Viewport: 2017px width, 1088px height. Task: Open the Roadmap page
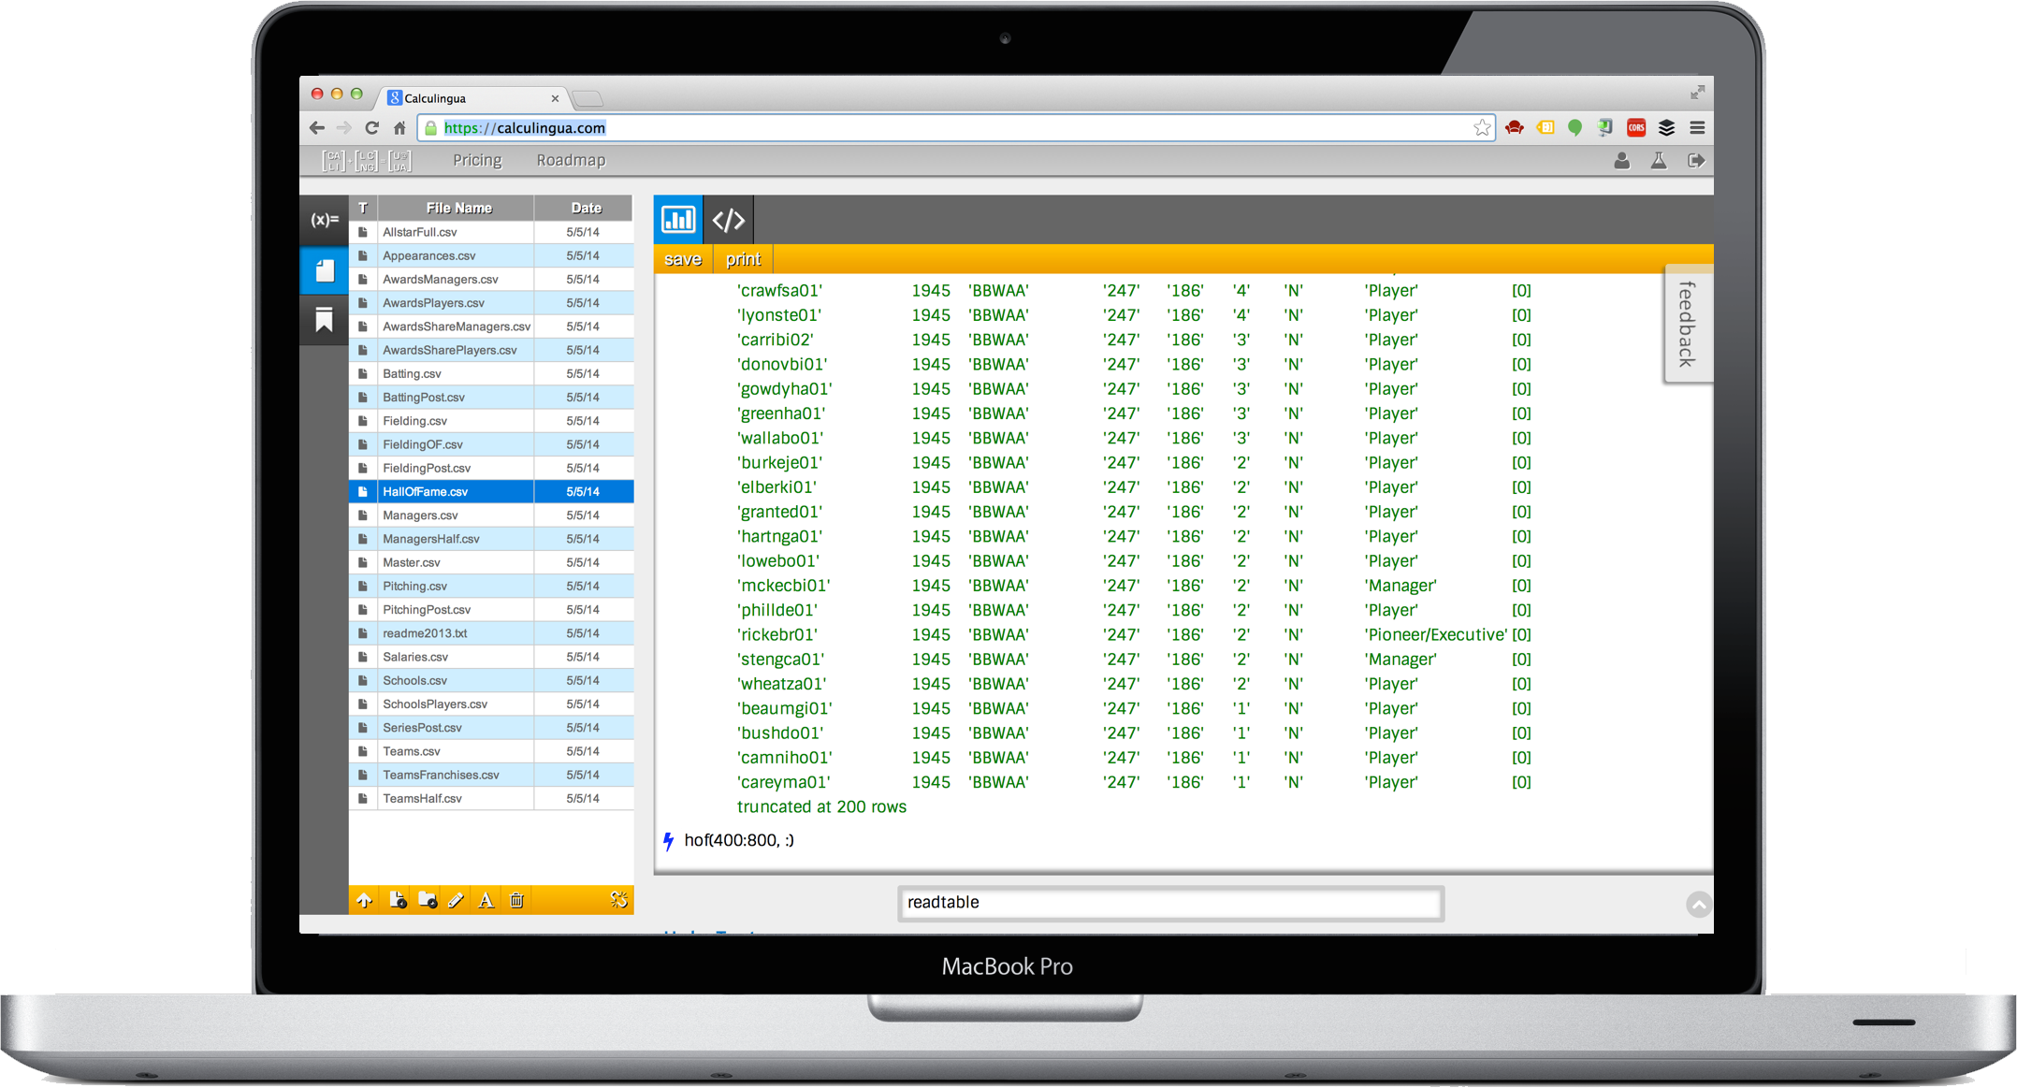tap(571, 160)
